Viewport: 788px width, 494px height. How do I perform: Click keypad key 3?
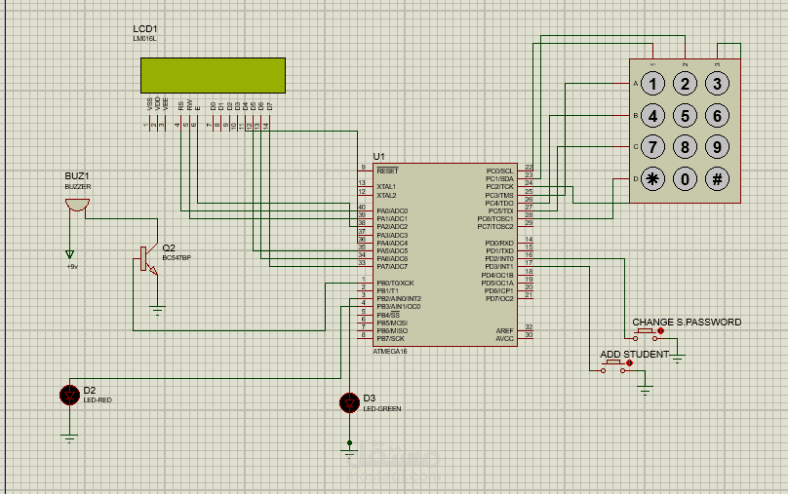(717, 84)
